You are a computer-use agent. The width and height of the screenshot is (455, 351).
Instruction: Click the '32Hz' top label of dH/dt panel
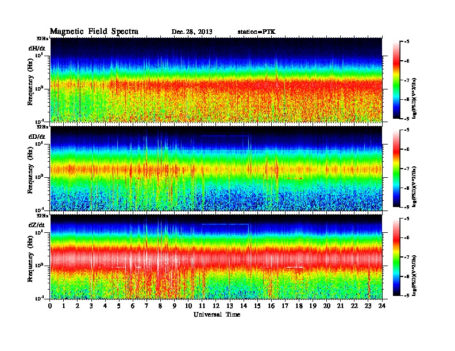(43, 38)
